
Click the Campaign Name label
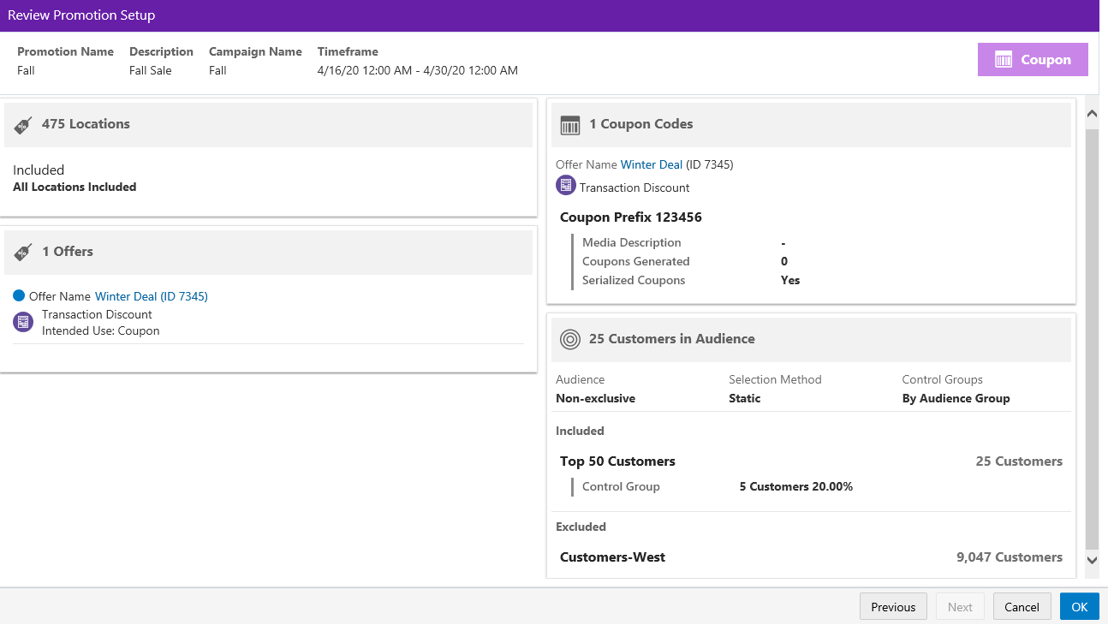[255, 51]
